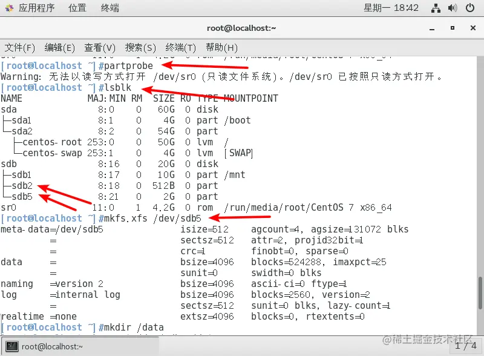The height and width of the screenshot is (356, 484).
Task: Click the finobt=0, sparse=0 text
Action: tap(299, 251)
